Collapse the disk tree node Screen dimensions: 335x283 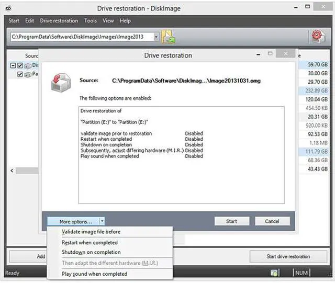point(12,65)
